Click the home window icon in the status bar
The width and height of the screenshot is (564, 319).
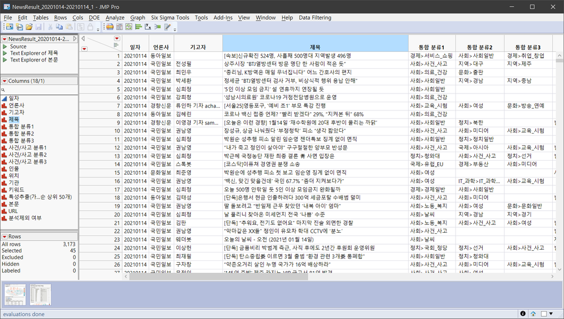pos(533,313)
